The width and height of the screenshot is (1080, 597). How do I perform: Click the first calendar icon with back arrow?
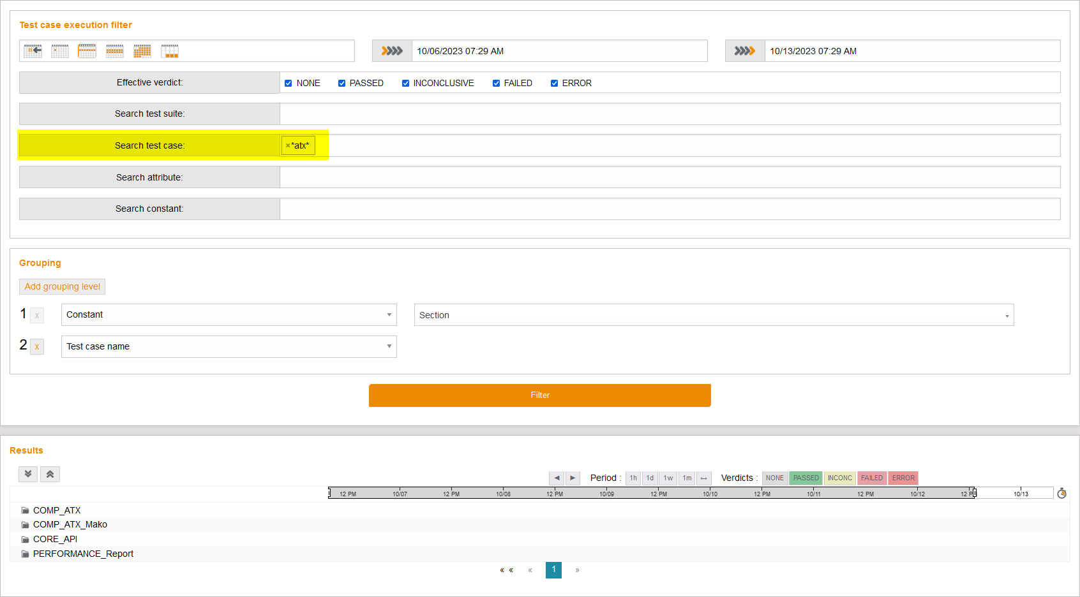pyautogui.click(x=33, y=51)
